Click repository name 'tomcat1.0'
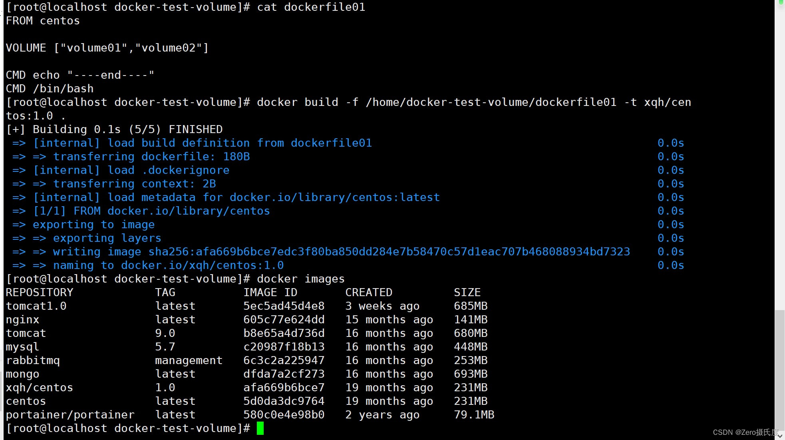The width and height of the screenshot is (785, 440). (x=36, y=306)
